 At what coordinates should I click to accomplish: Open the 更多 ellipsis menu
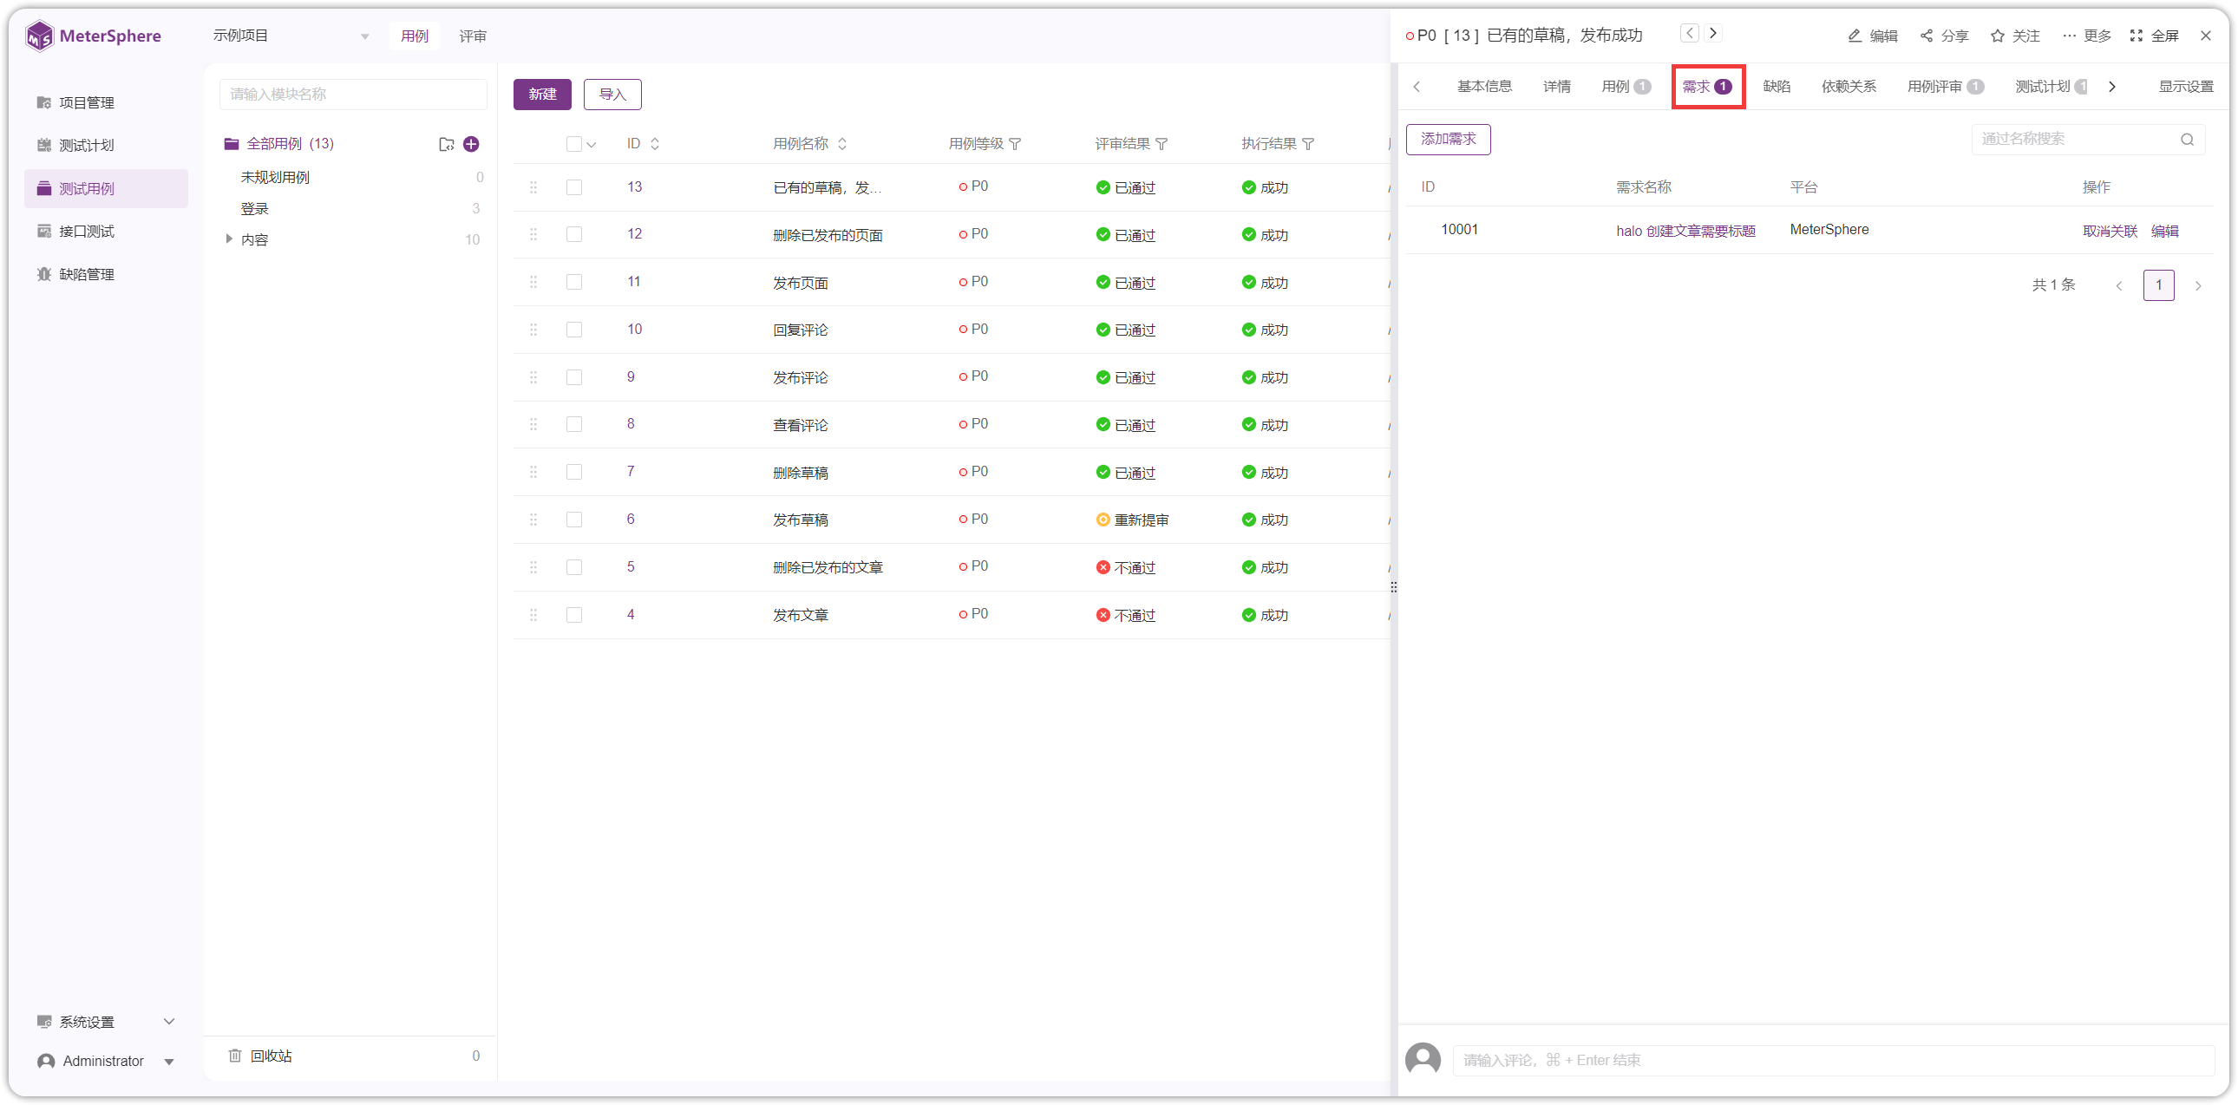pos(2069,36)
